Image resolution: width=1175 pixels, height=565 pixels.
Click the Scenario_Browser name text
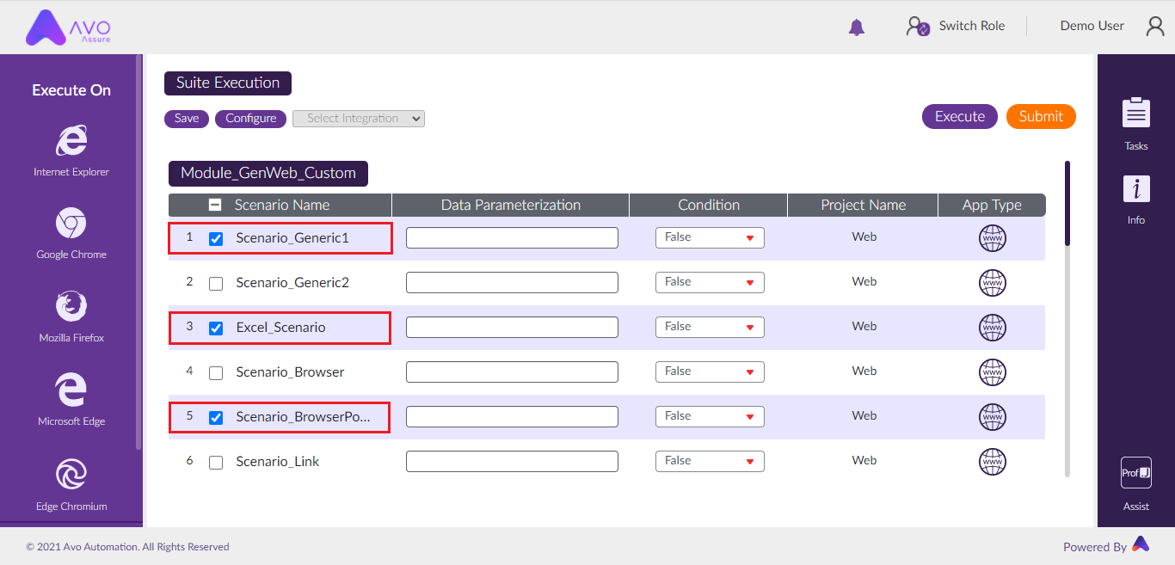point(290,372)
